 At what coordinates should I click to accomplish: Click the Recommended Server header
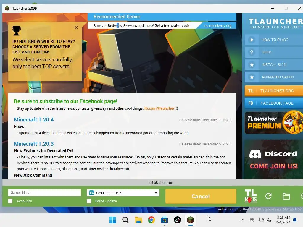[162, 17]
